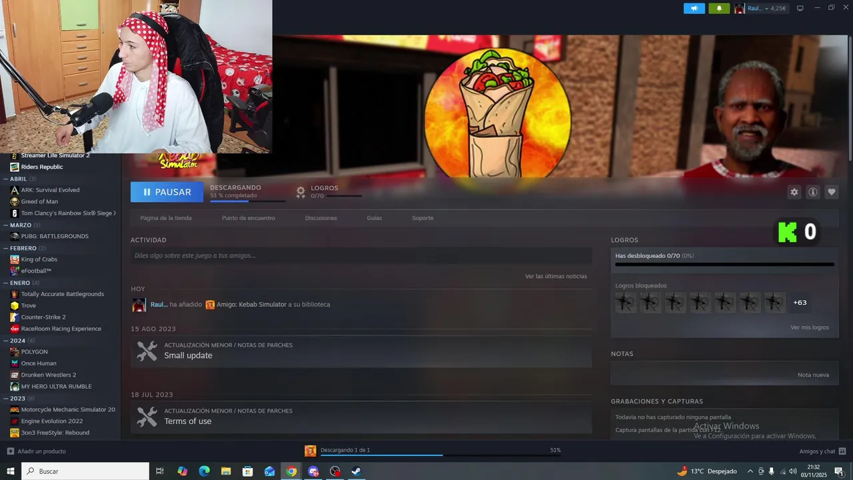Show game information with the info icon
Viewport: 853px width, 480px height.
[x=812, y=192]
